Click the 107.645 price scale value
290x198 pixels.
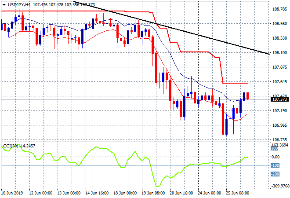[x=280, y=82]
